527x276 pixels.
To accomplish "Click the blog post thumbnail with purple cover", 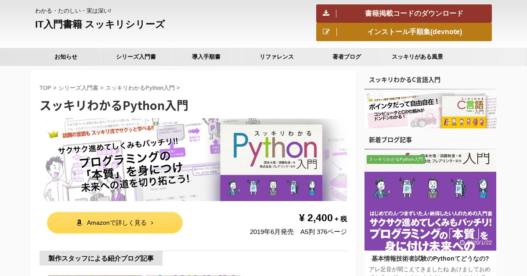I will (x=430, y=202).
